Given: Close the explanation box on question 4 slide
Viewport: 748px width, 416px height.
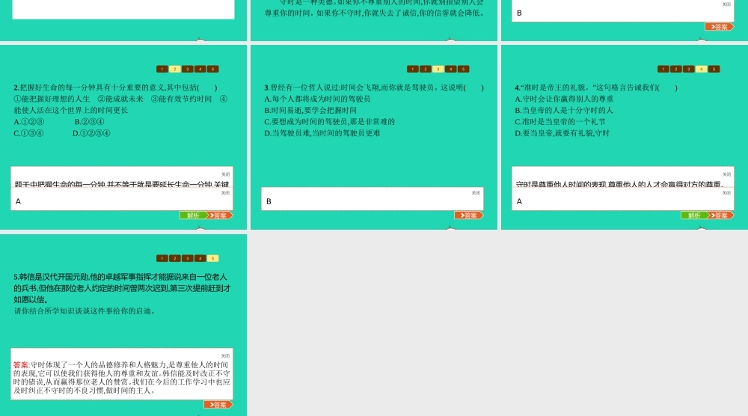Looking at the screenshot, I should coord(726,174).
